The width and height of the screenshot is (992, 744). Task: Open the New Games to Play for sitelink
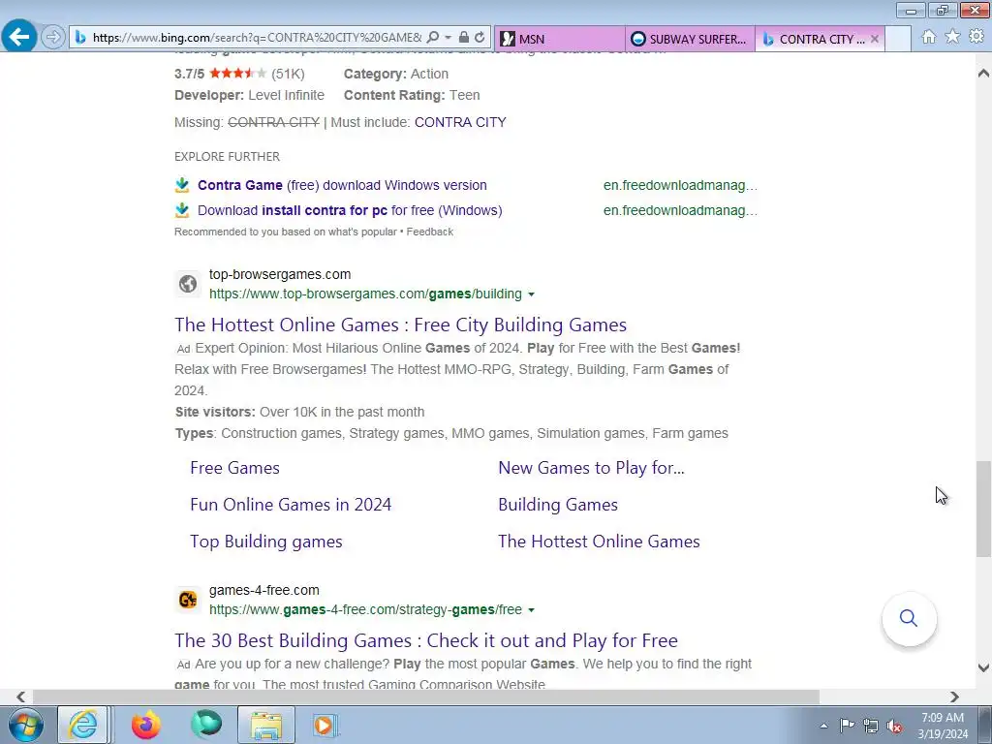tap(591, 468)
